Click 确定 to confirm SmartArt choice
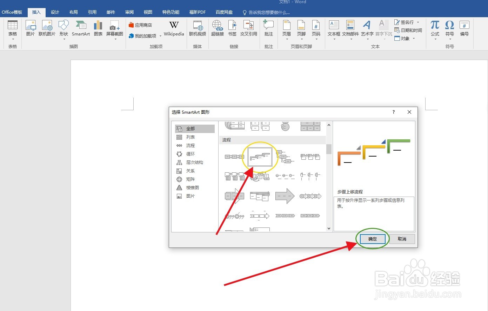 373,239
